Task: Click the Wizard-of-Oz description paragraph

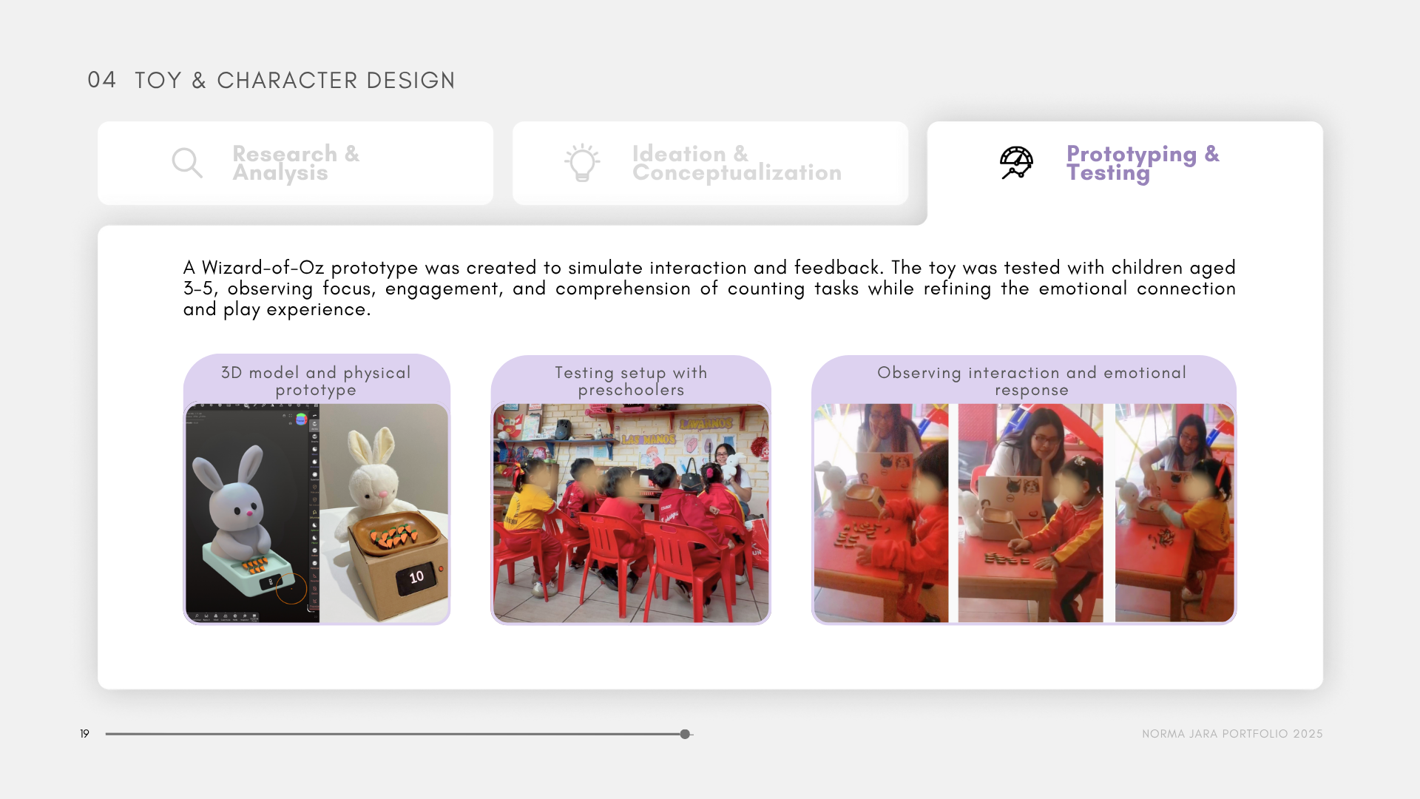Action: point(709,289)
